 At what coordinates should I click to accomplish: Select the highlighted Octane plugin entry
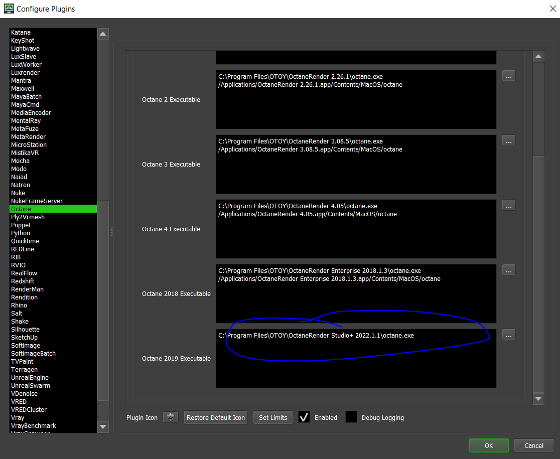click(53, 209)
